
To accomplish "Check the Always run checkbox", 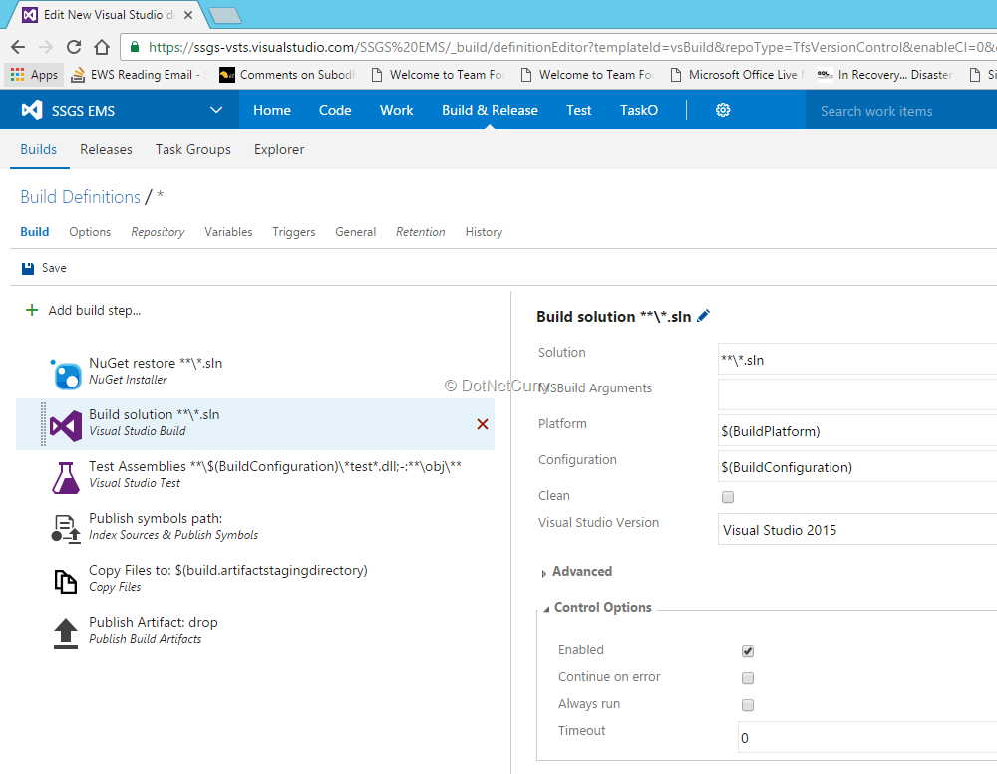I will [748, 705].
